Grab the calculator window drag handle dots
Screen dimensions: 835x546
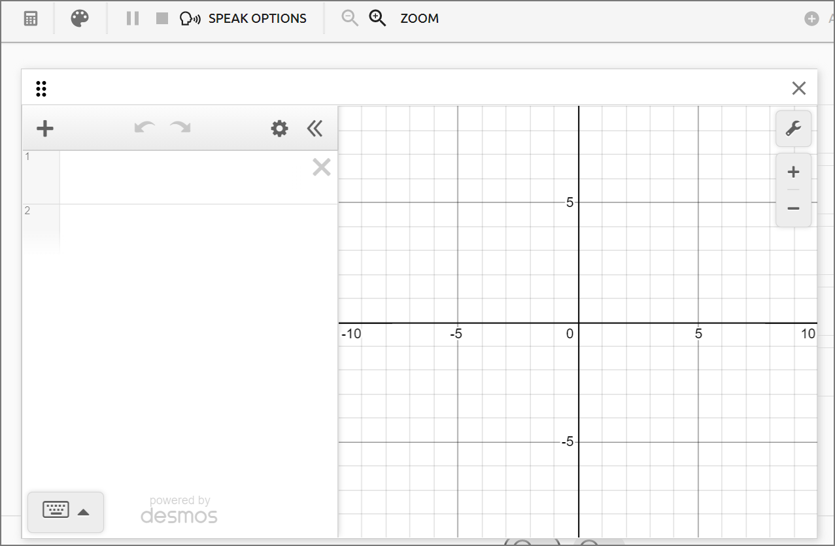[x=41, y=89]
